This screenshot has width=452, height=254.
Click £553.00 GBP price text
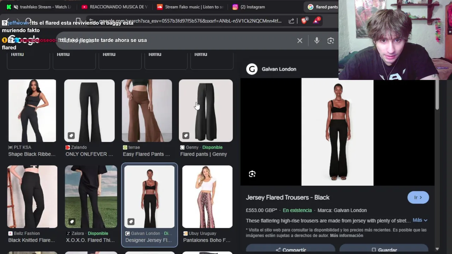(x=261, y=210)
